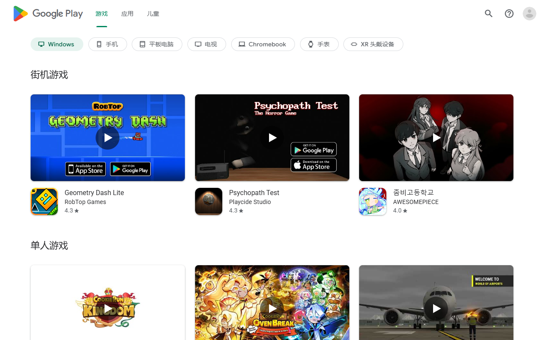544x340 pixels.
Task: Switch to the 应用 tab
Action: (x=127, y=14)
